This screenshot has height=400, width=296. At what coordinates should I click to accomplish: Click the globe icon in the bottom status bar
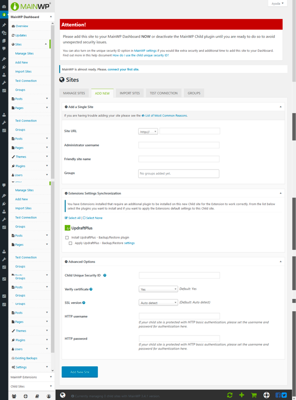point(63,395)
